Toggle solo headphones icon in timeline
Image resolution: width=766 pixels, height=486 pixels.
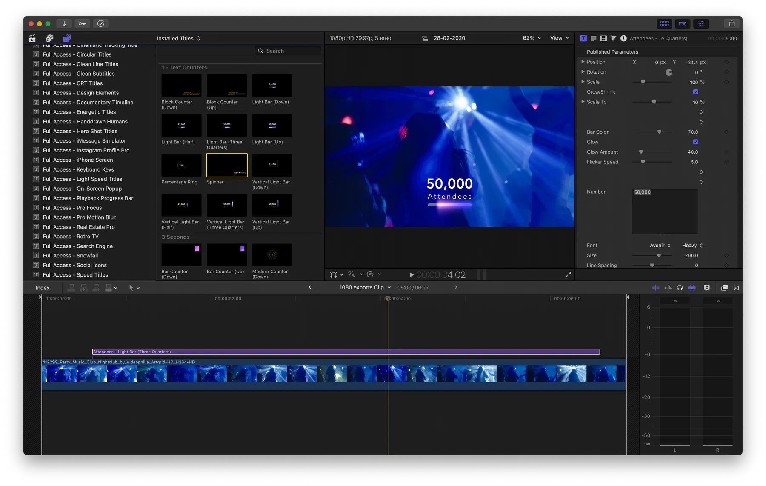click(680, 288)
